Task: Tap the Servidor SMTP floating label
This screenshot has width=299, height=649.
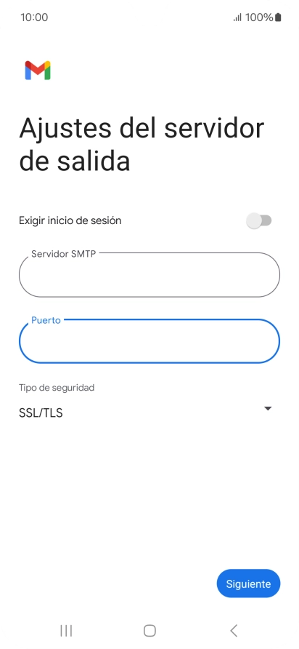Action: tap(64, 254)
